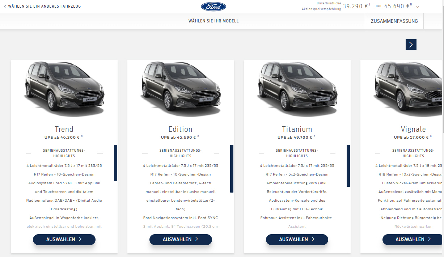
Task: Click 'R18 Reifen - 10x2-Speichen-Design' in Vignale
Action: point(411,174)
